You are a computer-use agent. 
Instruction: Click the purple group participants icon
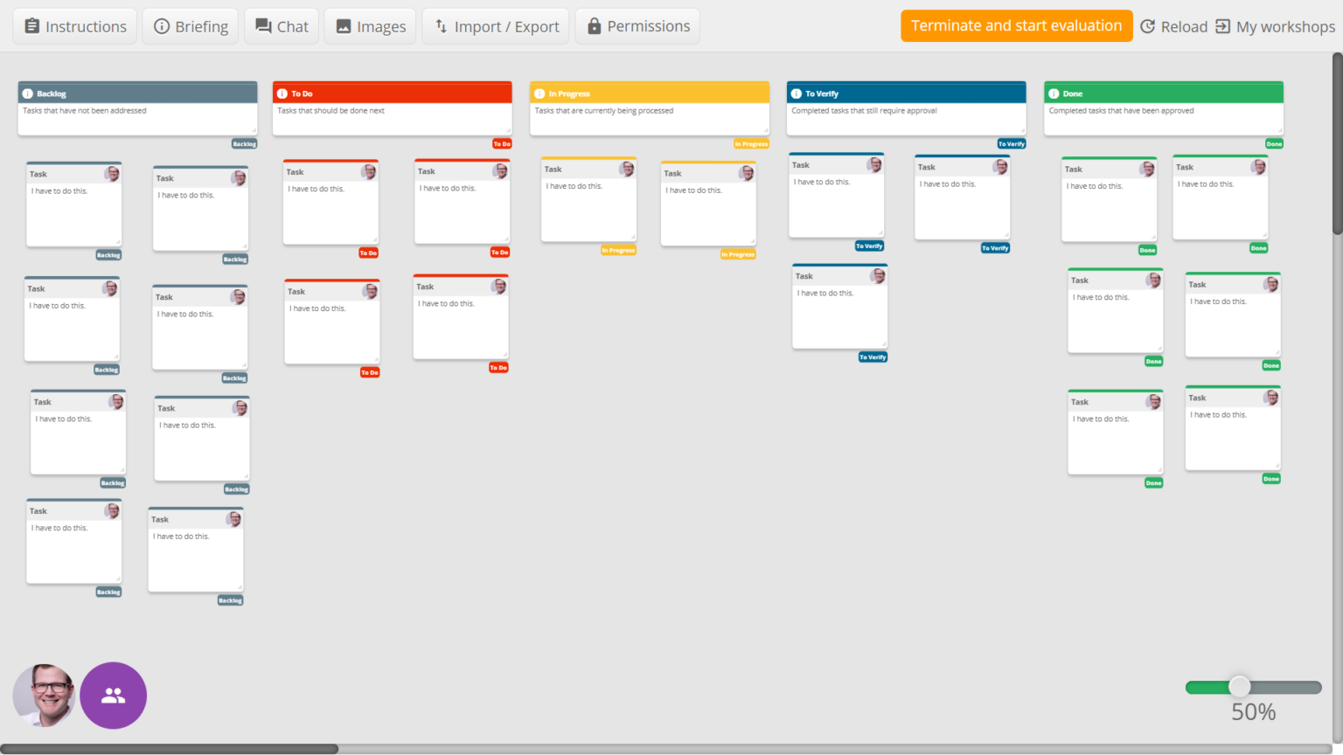113,696
